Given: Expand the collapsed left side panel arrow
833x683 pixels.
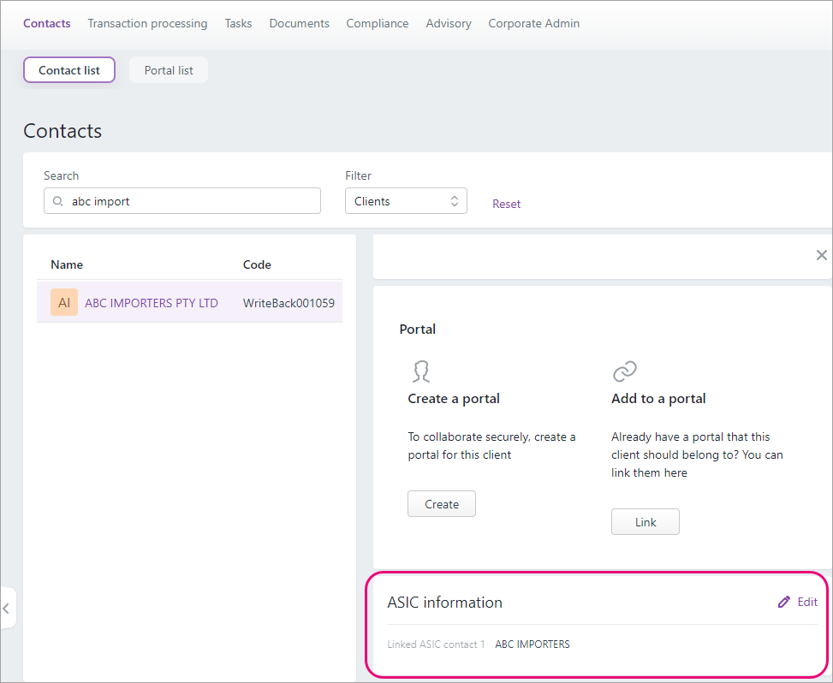Looking at the screenshot, I should [6, 609].
